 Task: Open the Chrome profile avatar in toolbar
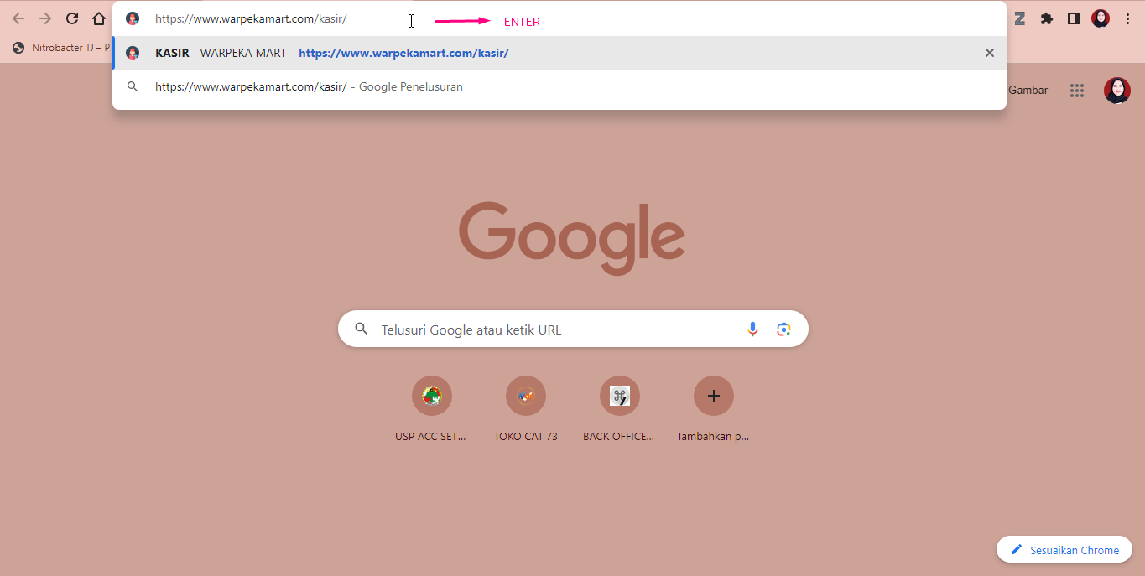(x=1101, y=18)
